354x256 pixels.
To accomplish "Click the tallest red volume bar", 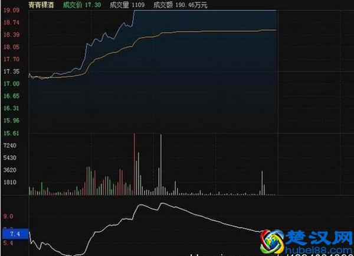I will click(135, 164).
